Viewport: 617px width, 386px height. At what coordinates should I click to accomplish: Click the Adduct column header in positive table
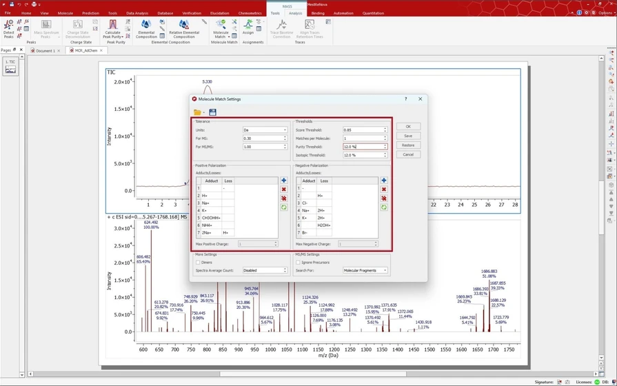pyautogui.click(x=212, y=181)
